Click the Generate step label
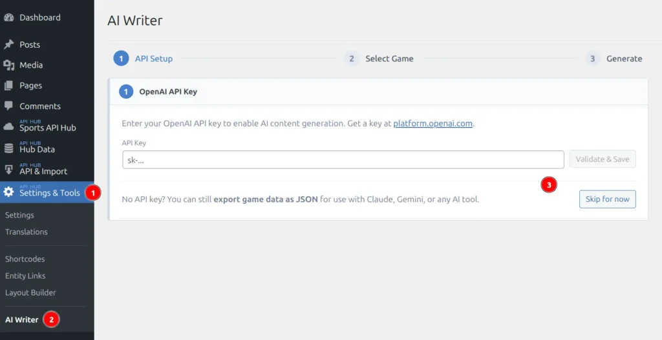The image size is (662, 340). point(624,59)
